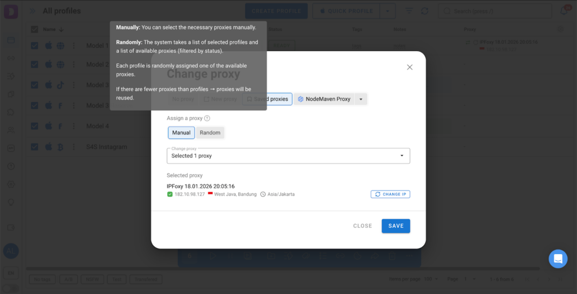Open the three-dot menu for Model 1

(73, 46)
